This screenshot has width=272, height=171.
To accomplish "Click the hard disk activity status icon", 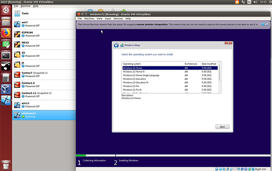I will [x=217, y=169].
